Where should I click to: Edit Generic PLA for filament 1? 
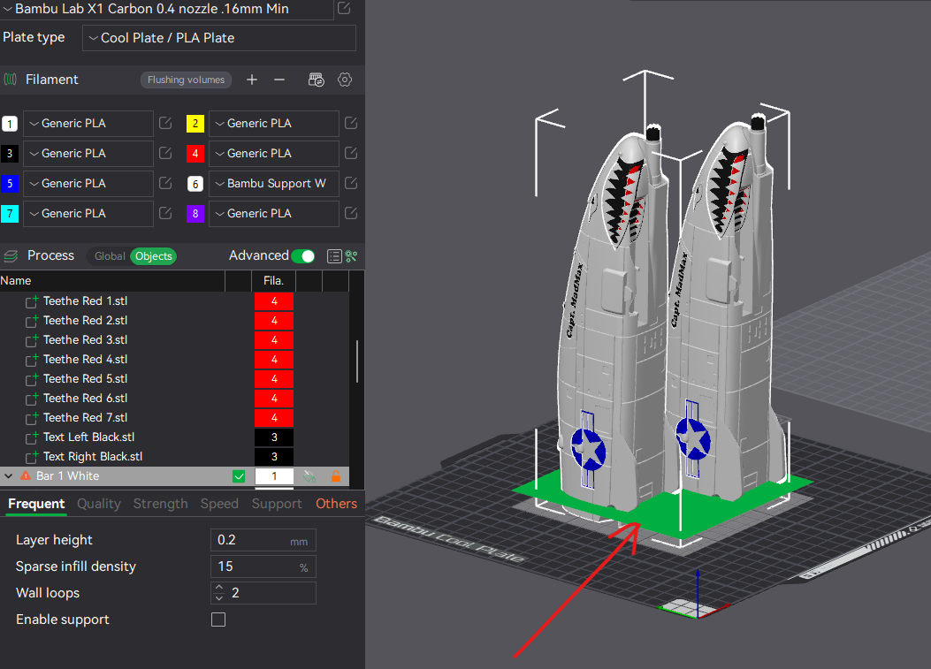coord(164,124)
